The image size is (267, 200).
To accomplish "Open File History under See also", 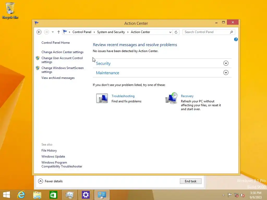I will coord(49,151).
